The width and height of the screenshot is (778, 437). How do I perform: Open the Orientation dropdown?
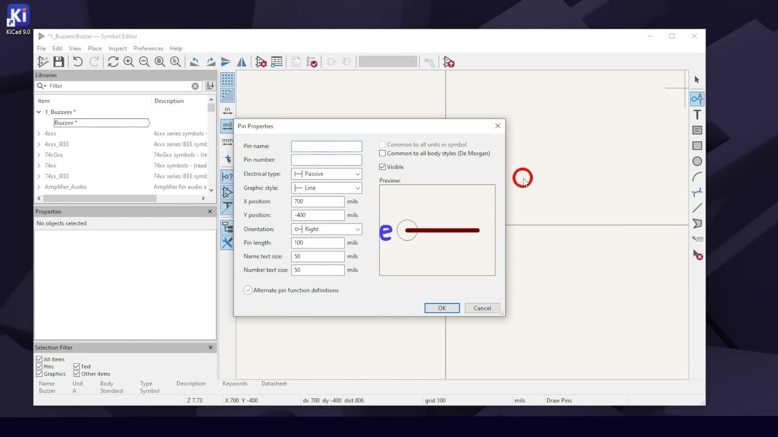tap(326, 229)
